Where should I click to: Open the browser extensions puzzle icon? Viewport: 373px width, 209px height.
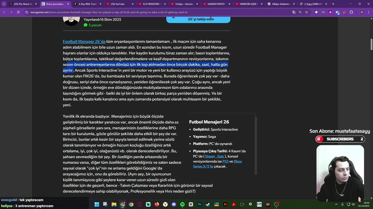[351, 12]
